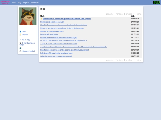Click the date 13/10/2025

click(135, 37)
